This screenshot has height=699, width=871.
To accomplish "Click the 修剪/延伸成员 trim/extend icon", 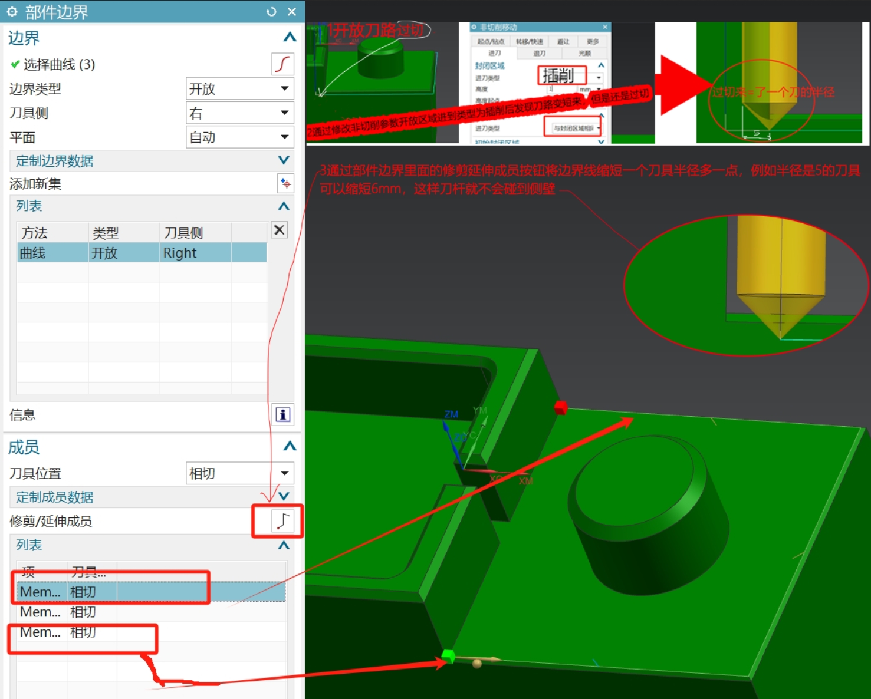I will pos(282,521).
